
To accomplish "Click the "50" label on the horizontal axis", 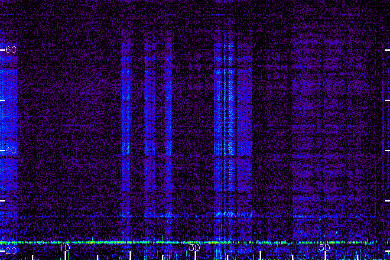I will coord(325,247).
